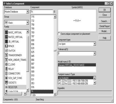
Task: Click the dialog title bar app icon
Action: click(5, 4)
